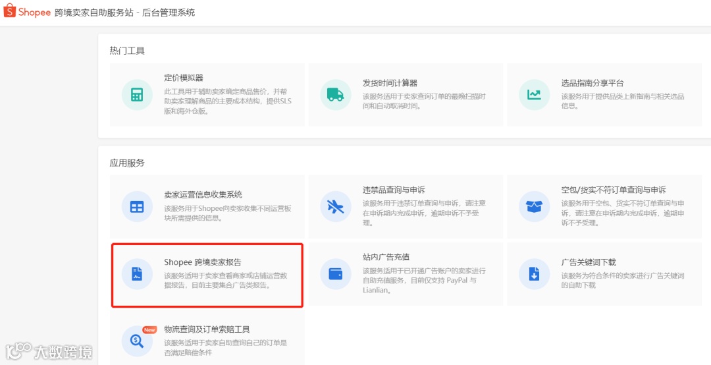Click 定价模拟器 description mentioning SLS版和海外仓版
The width and height of the screenshot is (711, 365).
coord(228,101)
